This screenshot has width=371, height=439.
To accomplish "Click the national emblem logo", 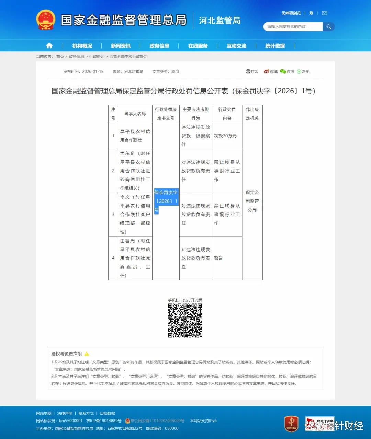I will [46, 20].
